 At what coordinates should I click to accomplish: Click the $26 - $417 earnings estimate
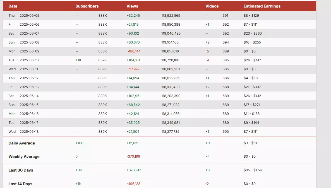coord(252,60)
